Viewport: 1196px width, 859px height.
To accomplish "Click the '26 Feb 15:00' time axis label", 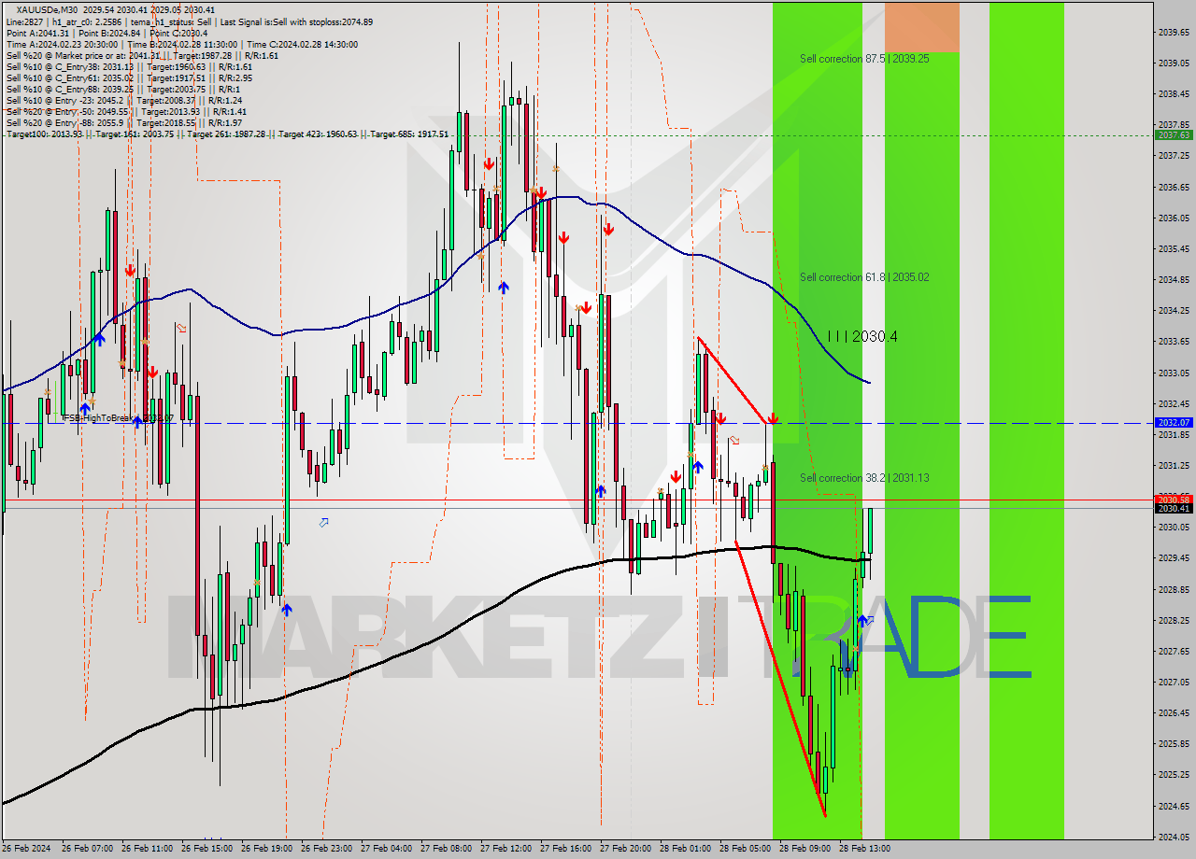I will coord(206,849).
